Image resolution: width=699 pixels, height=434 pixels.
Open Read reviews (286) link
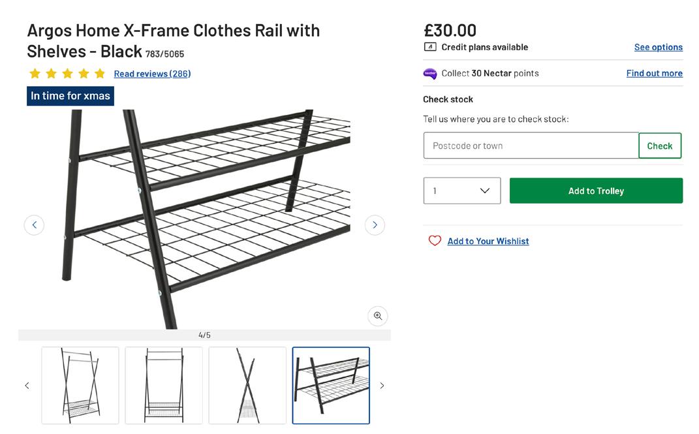152,74
